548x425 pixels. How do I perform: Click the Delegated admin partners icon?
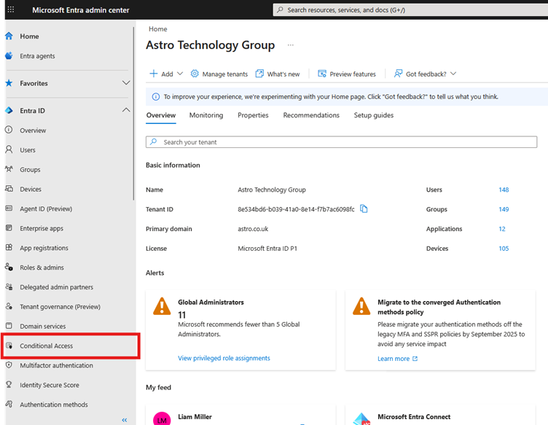9,286
